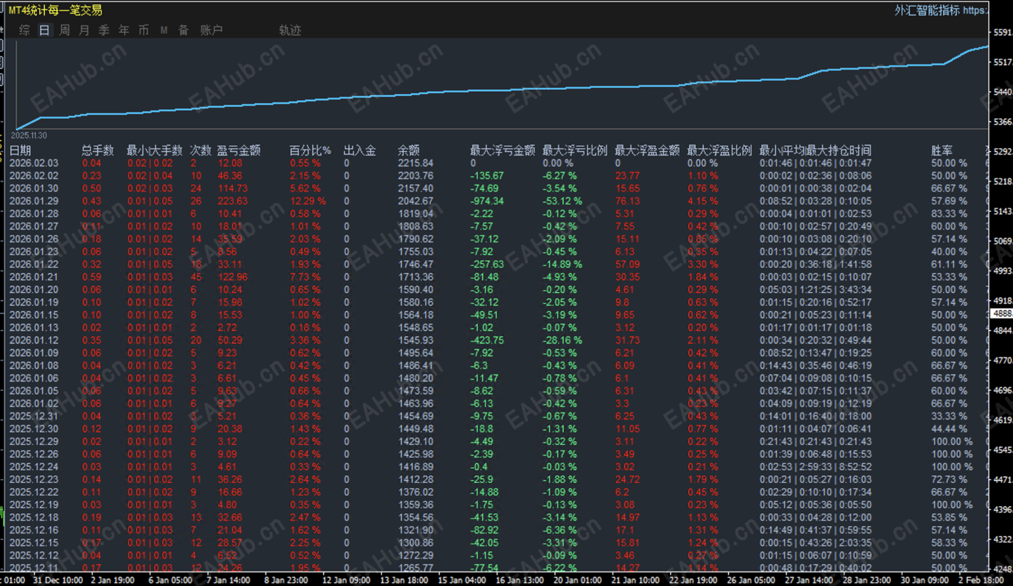Select the 日 daily statistics tab
Image resolution: width=1013 pixels, height=586 pixels.
44,30
